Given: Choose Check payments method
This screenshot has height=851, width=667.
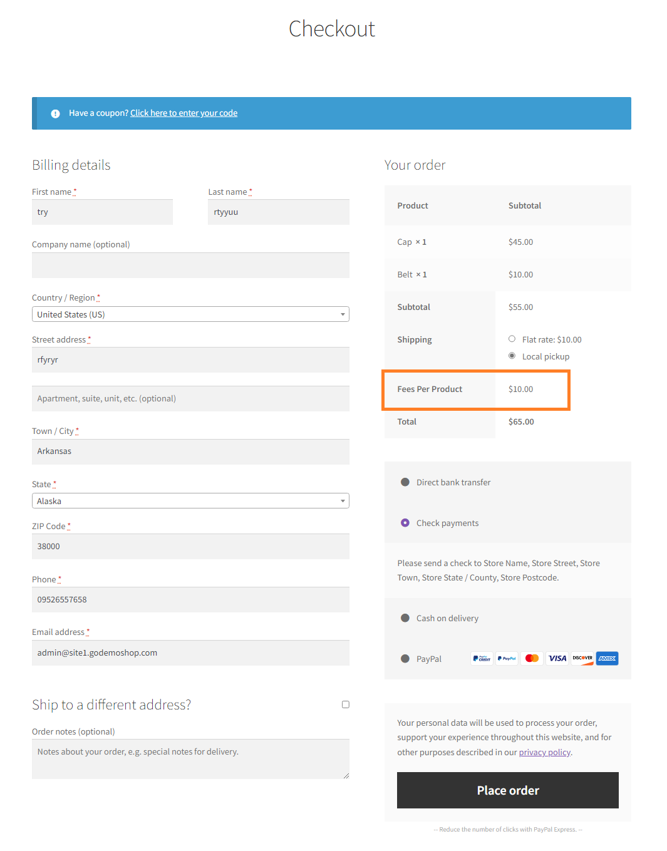Looking at the screenshot, I should 405,523.
